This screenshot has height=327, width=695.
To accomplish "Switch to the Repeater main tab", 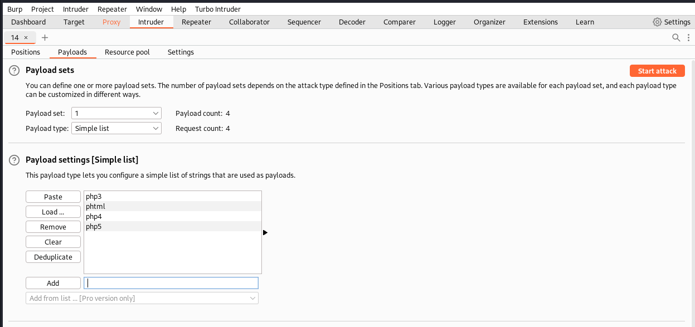I will tap(196, 22).
